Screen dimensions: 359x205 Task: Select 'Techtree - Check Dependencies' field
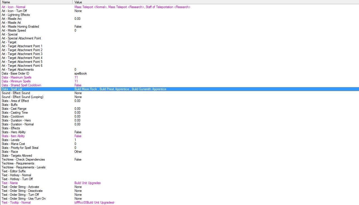(180, 159)
